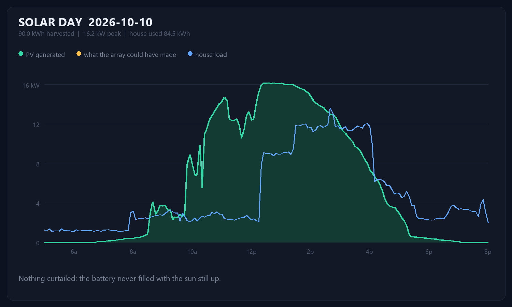Click the '16.2 kW peak' stat

click(x=102, y=34)
